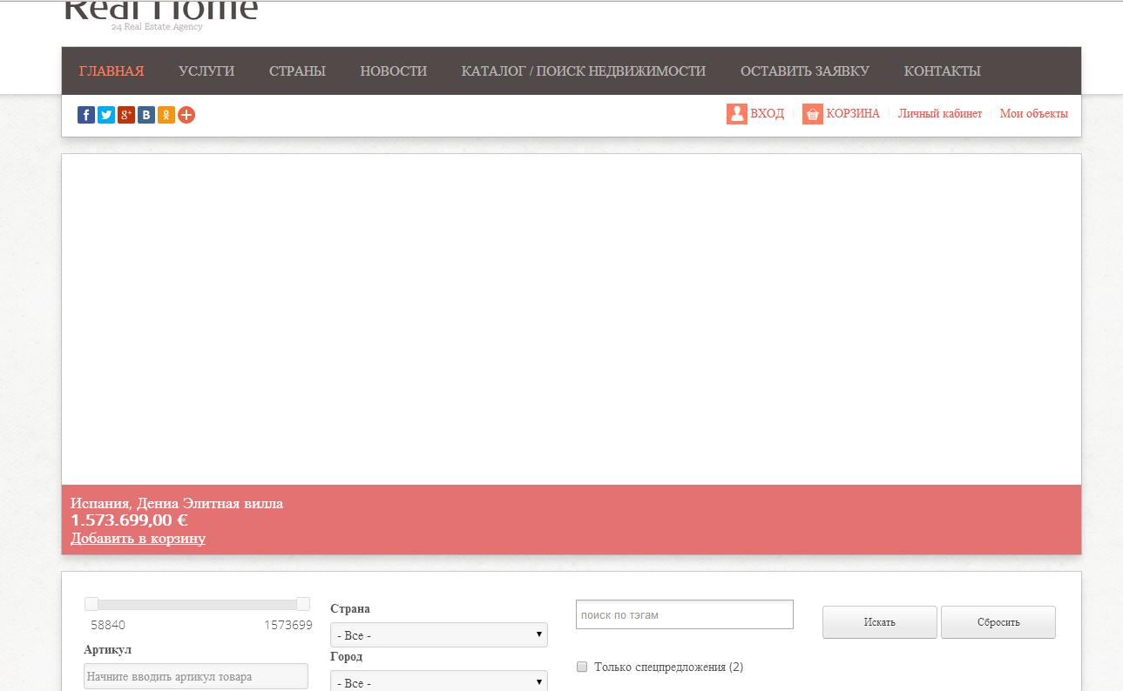Click Добавить в корзину link
Image resolution: width=1123 pixels, height=691 pixels.
[x=138, y=539]
